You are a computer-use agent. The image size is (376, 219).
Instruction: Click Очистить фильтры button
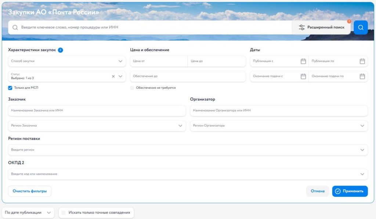(x=30, y=191)
